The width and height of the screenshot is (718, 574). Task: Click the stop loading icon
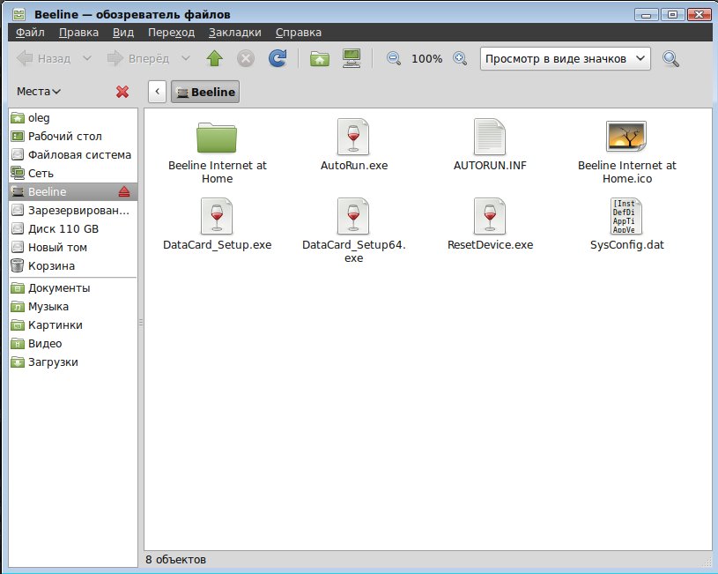pos(246,59)
